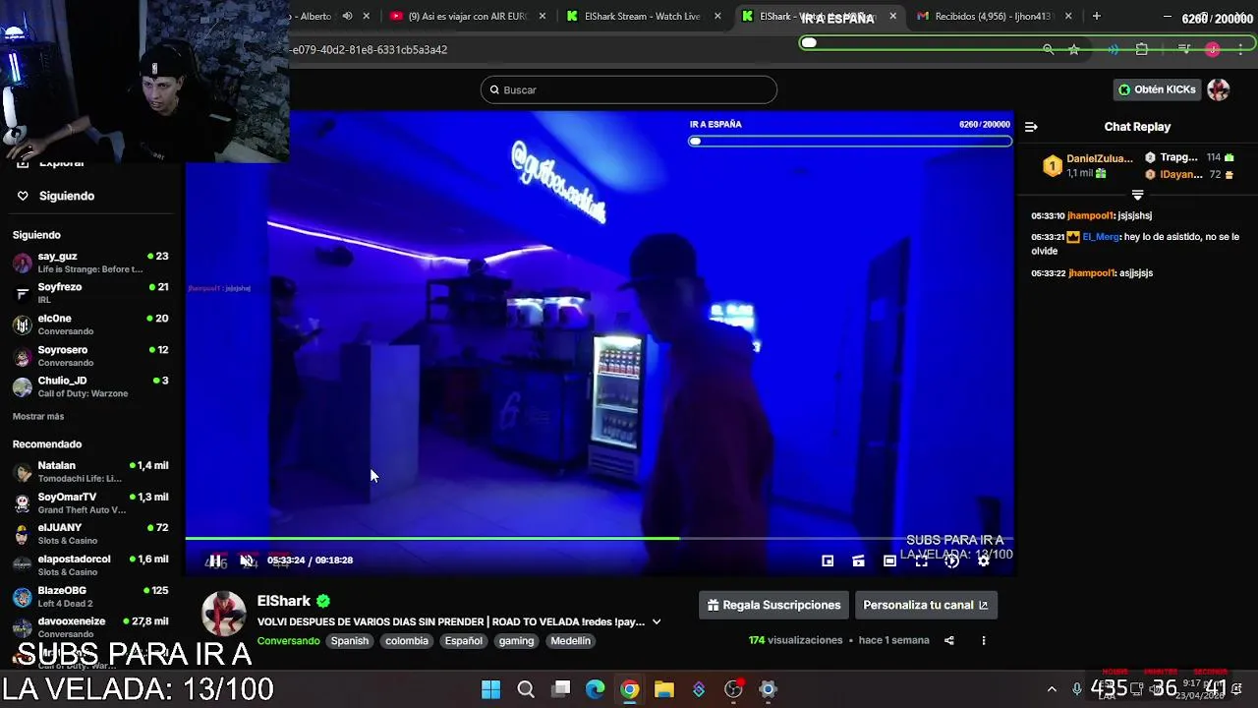Show hidden system tray icons
Viewport: 1258px width, 708px height.
[x=1052, y=689]
